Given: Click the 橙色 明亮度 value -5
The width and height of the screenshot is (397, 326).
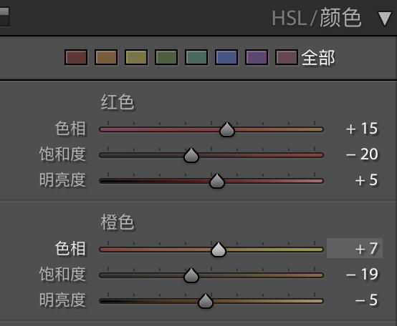Looking at the screenshot, I should tap(366, 300).
